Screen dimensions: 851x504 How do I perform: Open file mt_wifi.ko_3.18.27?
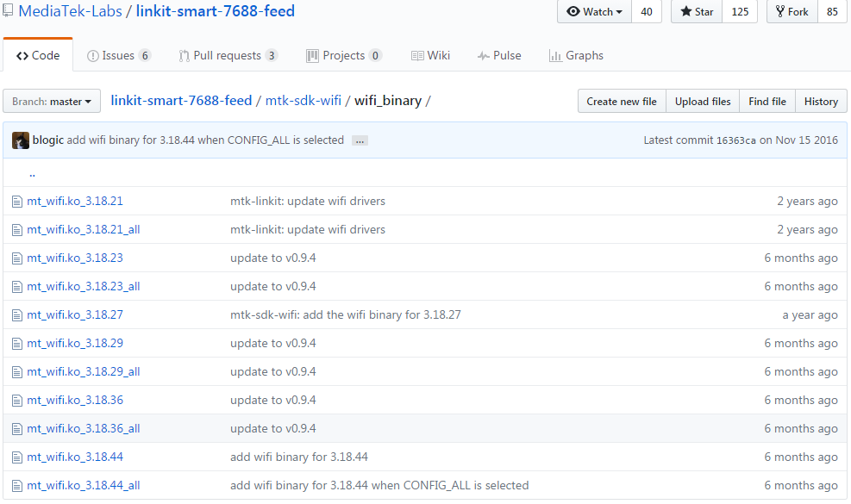tap(75, 315)
